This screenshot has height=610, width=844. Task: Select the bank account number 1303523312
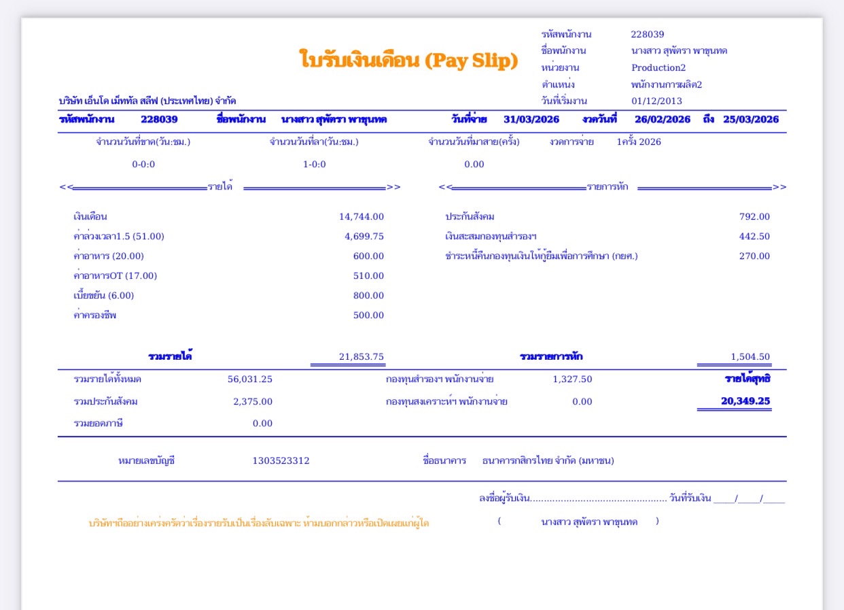click(281, 460)
